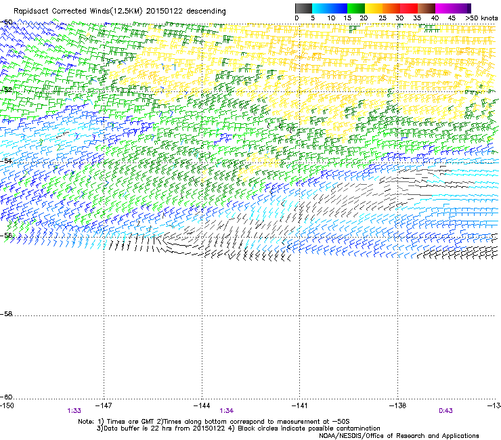Click the '>50 knots' legend label
This screenshot has width=501, height=440.
[x=481, y=18]
